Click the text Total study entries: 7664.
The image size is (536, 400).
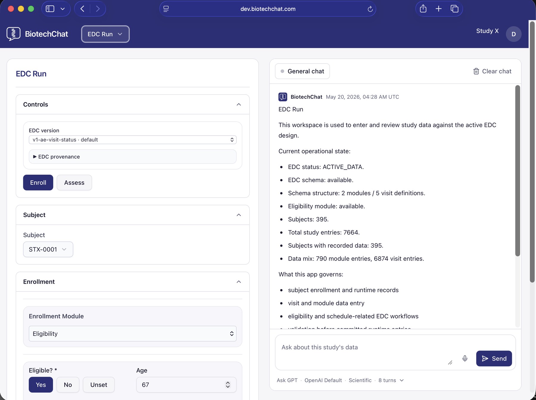click(x=324, y=232)
